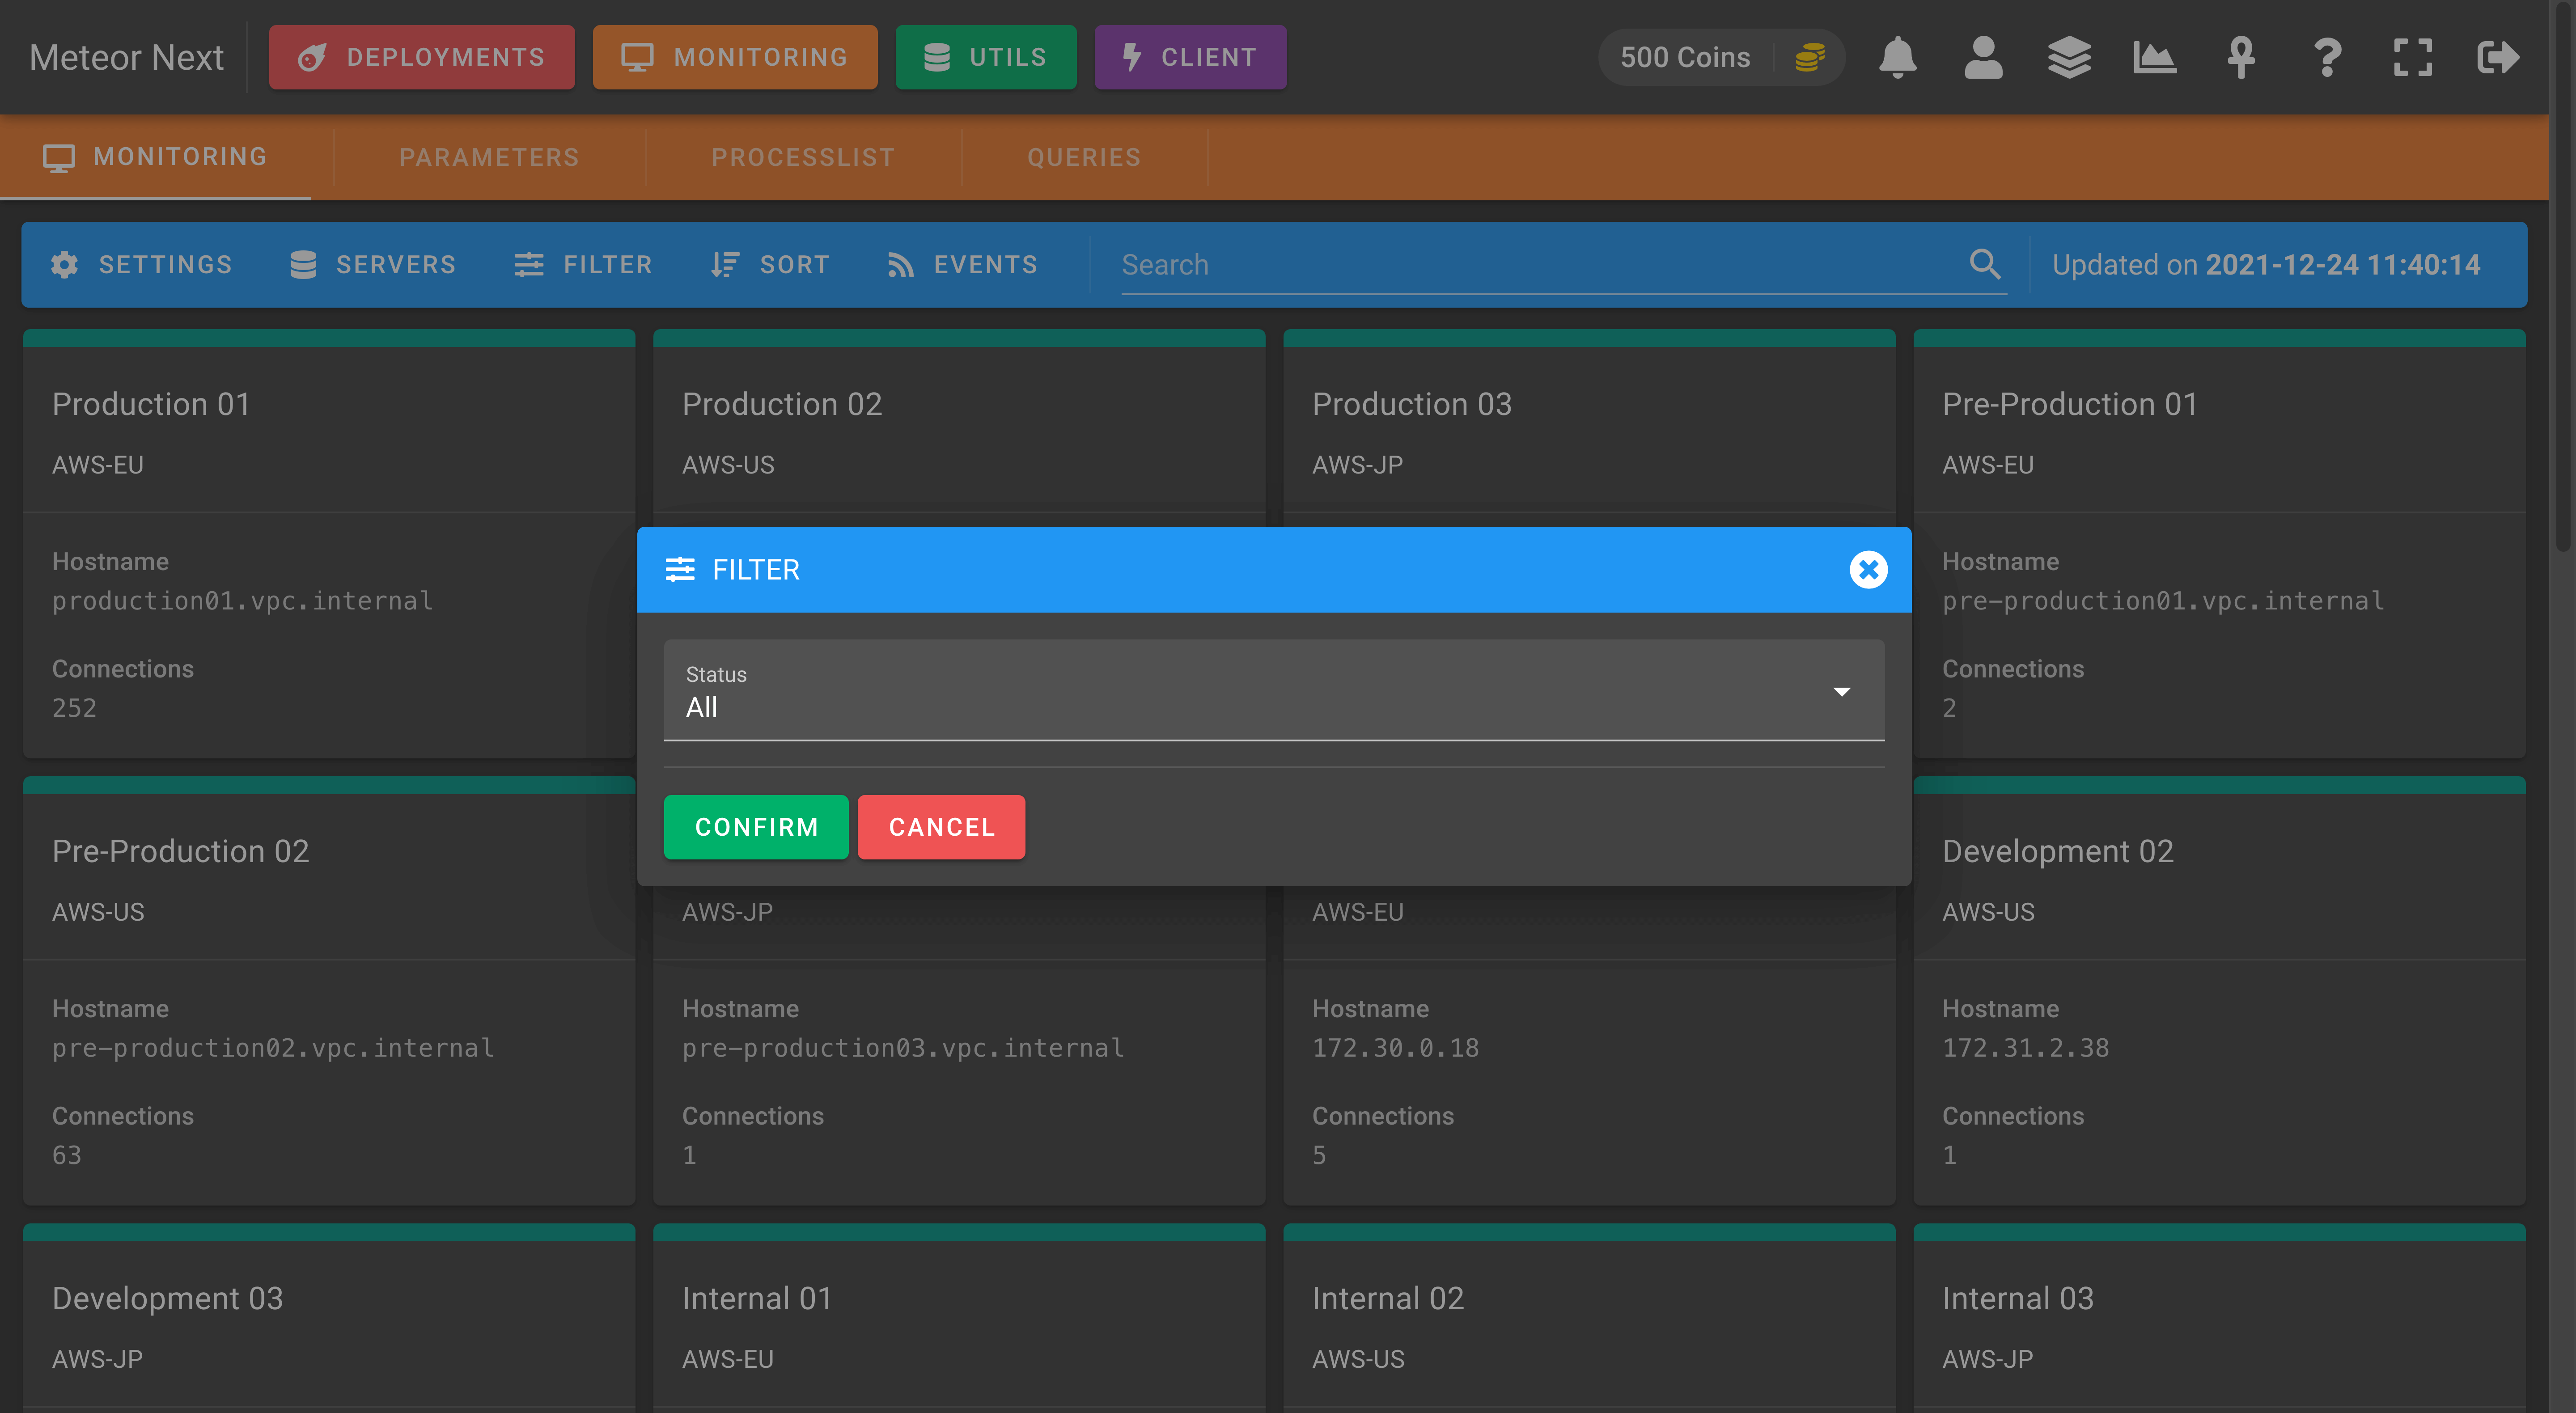Image resolution: width=2576 pixels, height=1413 pixels.
Task: Click connections value 63
Action: tap(66, 1154)
